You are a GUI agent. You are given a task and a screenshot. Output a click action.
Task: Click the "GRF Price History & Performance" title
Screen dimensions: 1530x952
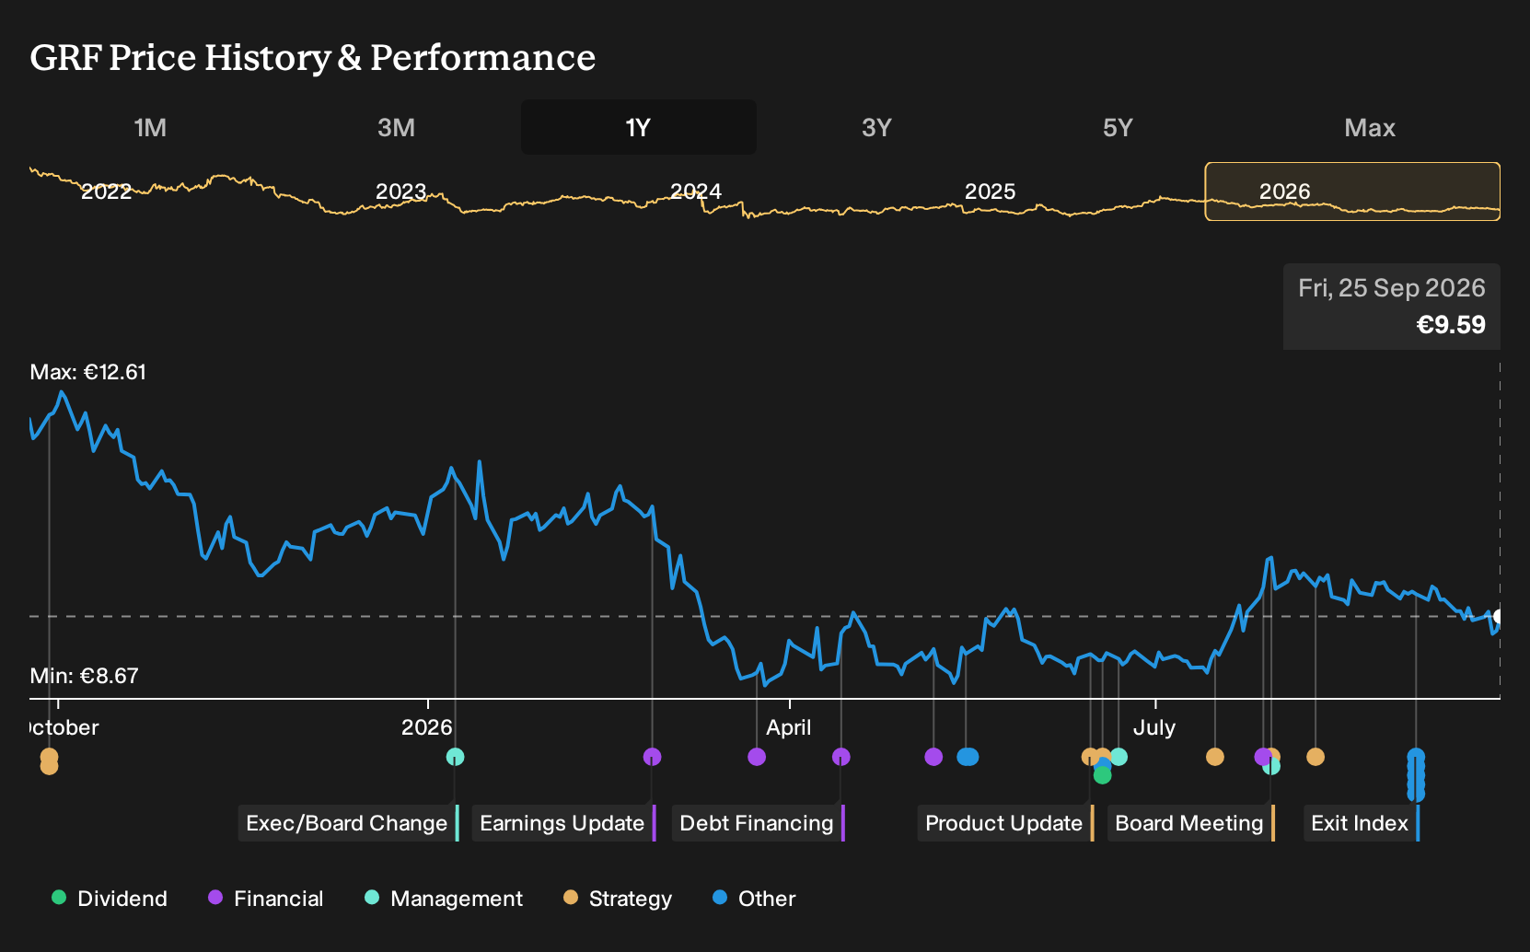(313, 58)
